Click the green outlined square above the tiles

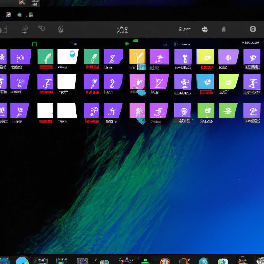pos(35,44)
